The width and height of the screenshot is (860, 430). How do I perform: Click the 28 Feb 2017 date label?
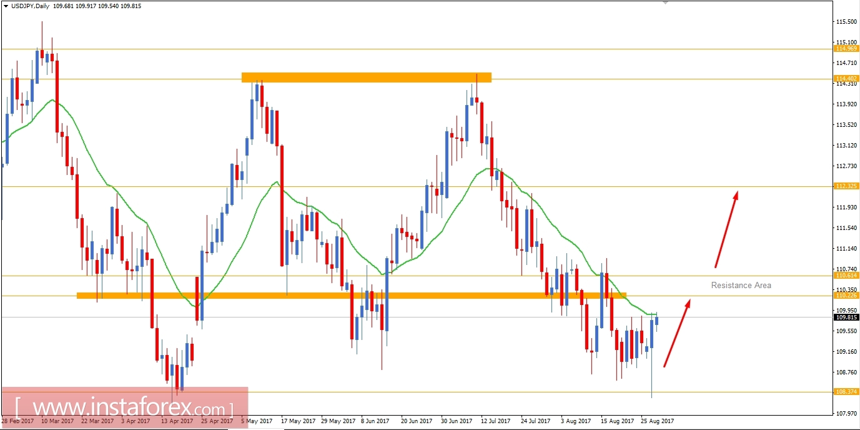pos(19,421)
